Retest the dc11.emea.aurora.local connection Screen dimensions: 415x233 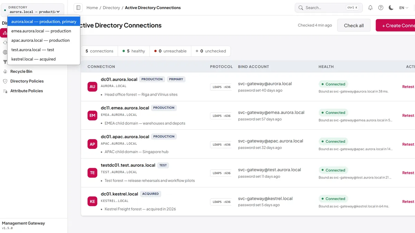(x=408, y=115)
